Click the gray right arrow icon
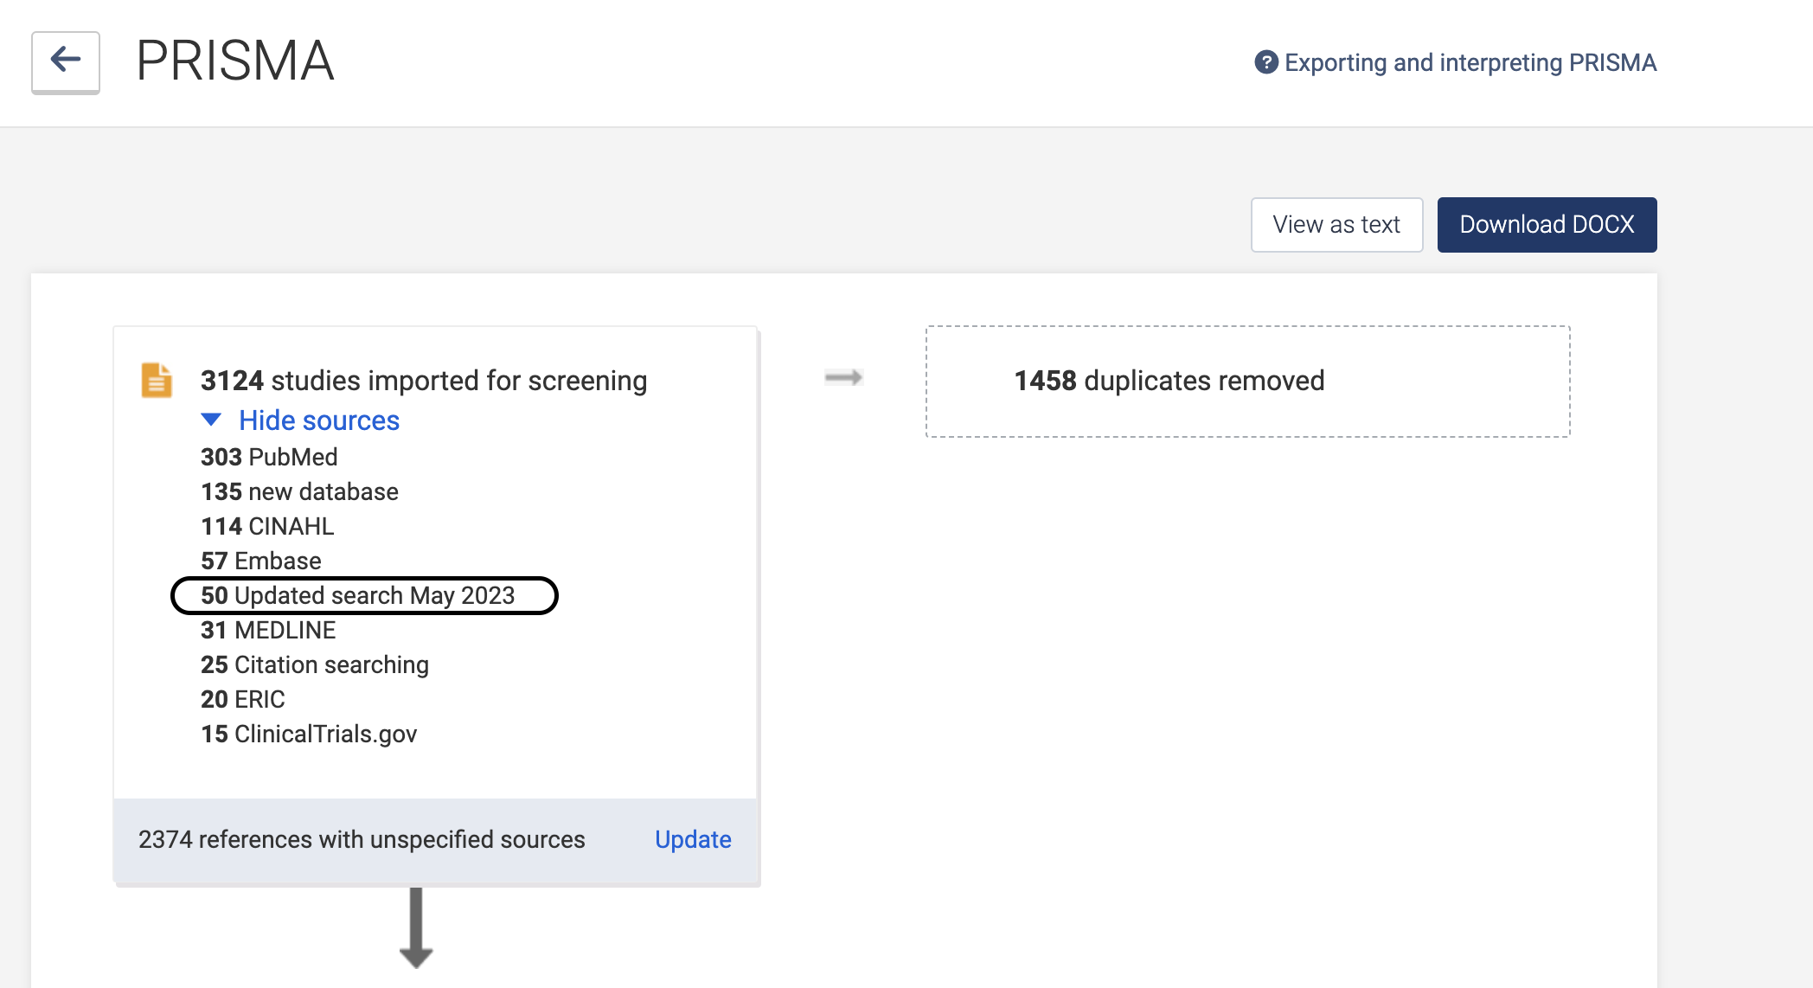The height and width of the screenshot is (988, 1813). pos(843,377)
